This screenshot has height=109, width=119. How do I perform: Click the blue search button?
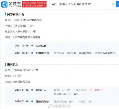pos(118,4)
